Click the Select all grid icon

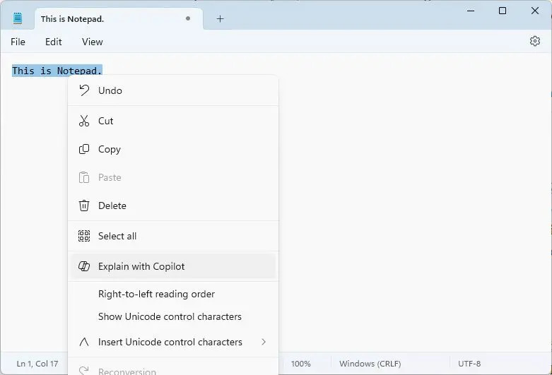click(84, 236)
